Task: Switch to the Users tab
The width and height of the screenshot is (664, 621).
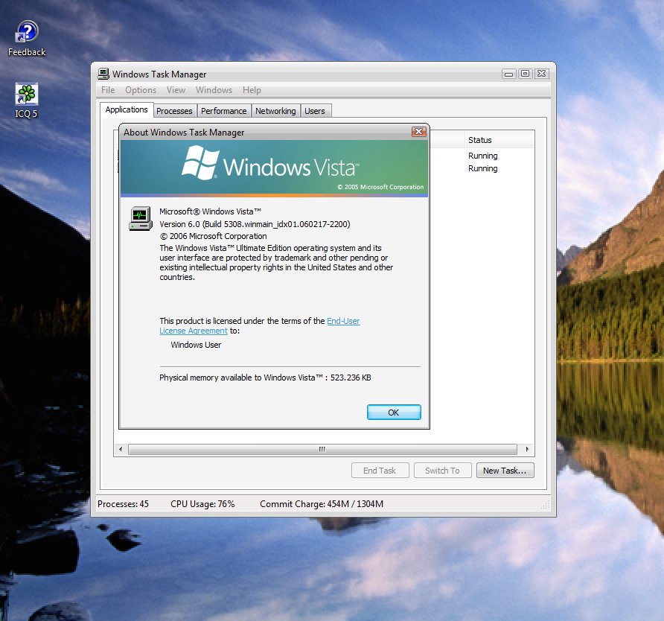Action: tap(315, 110)
